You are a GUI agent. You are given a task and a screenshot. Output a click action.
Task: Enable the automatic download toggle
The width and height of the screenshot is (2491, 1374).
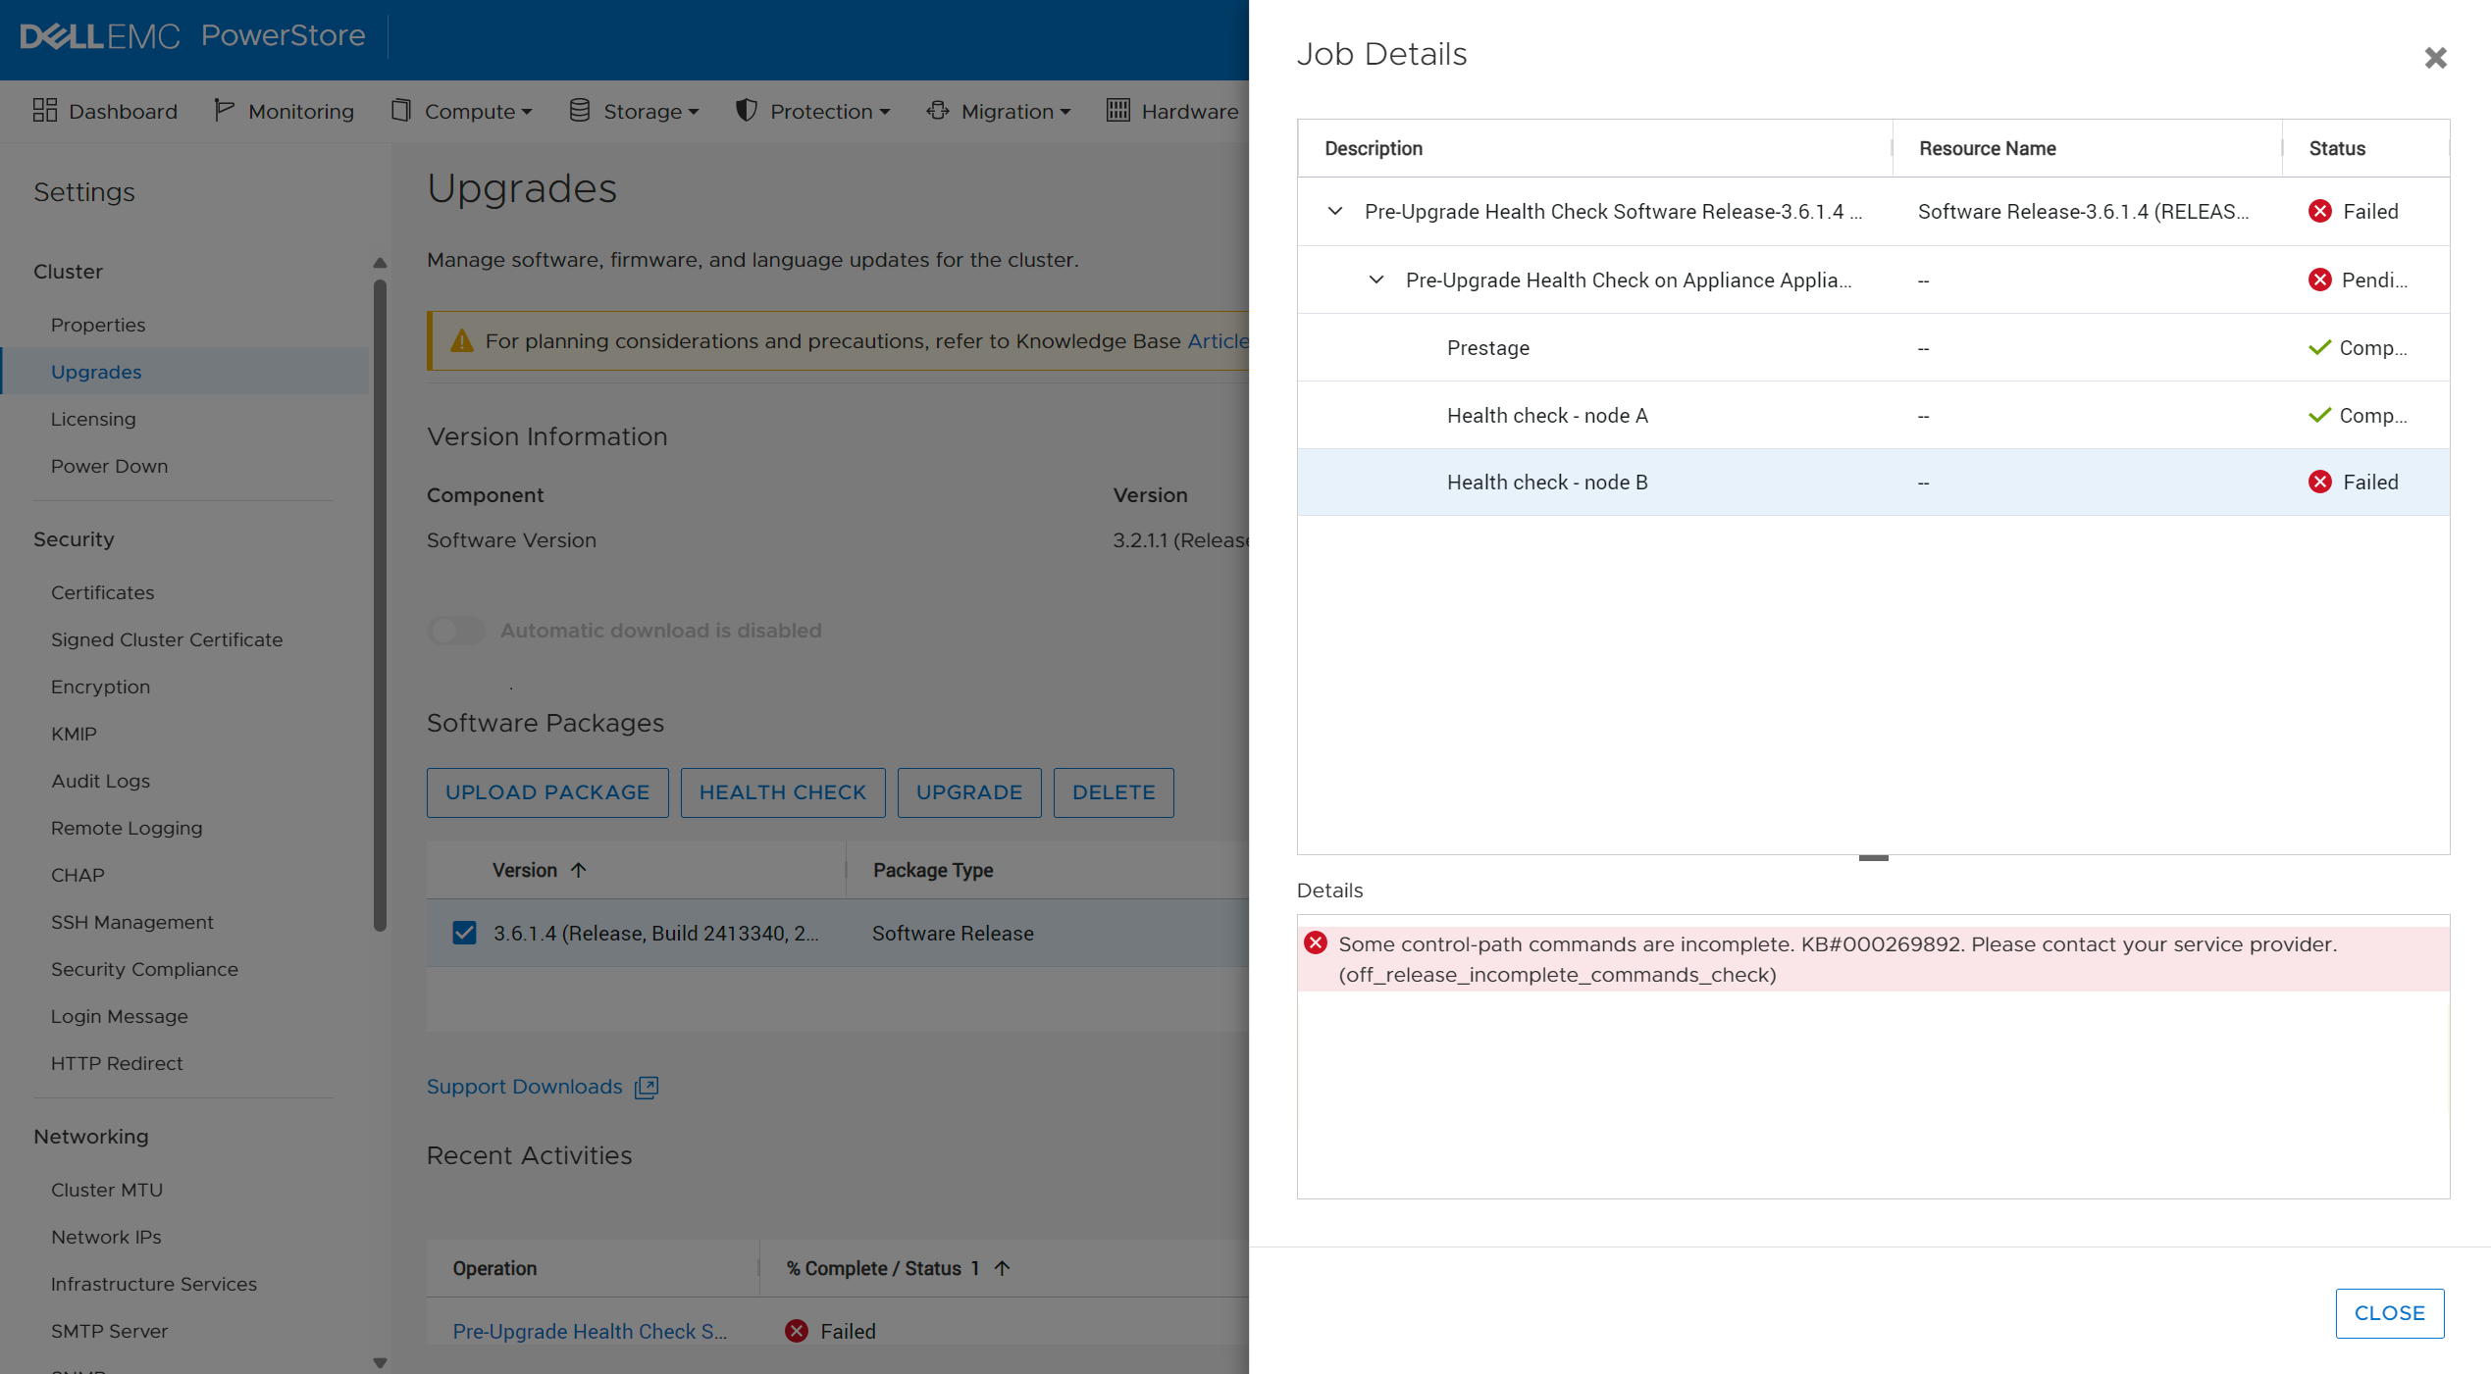pyautogui.click(x=455, y=631)
